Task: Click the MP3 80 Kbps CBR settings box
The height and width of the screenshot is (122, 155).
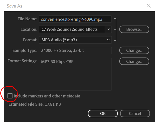Action: [75, 74]
